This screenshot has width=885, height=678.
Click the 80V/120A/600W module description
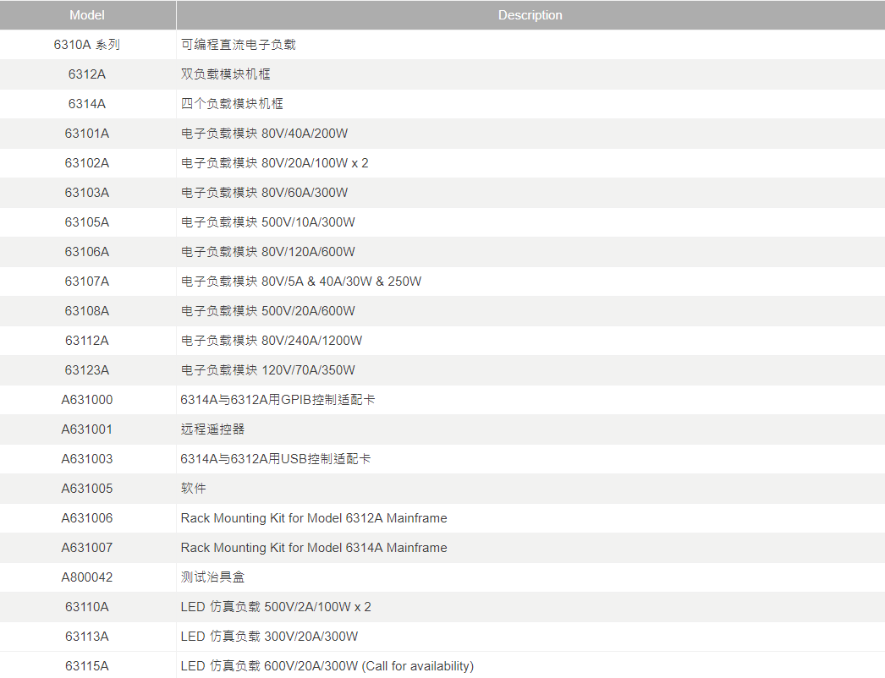click(x=267, y=252)
